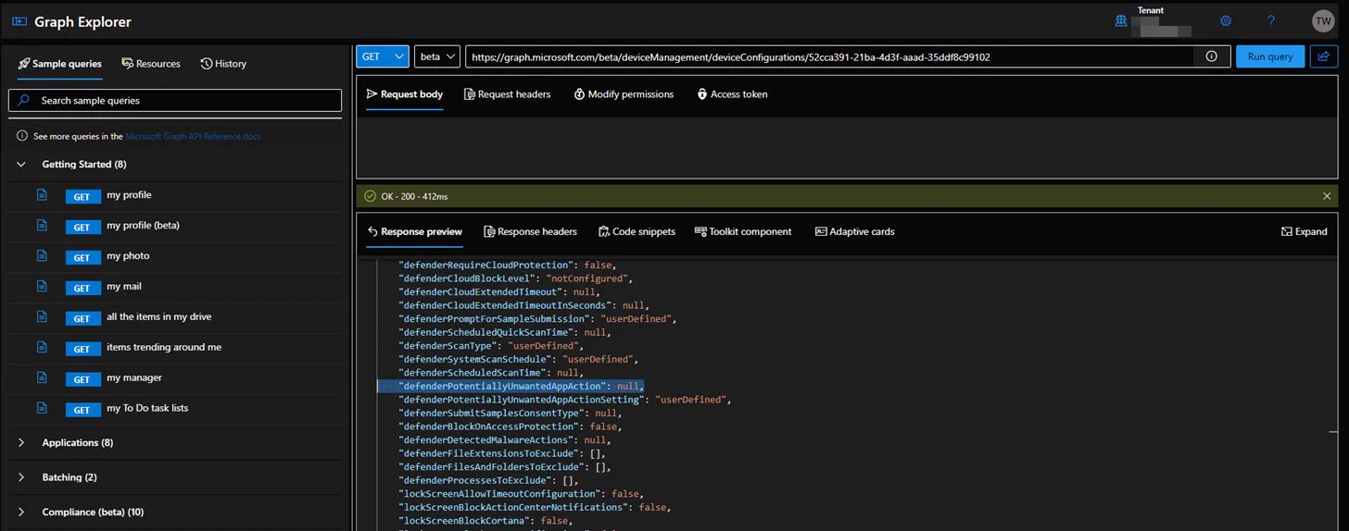Open the Access token tab
This screenshot has height=531, width=1349.
(732, 94)
